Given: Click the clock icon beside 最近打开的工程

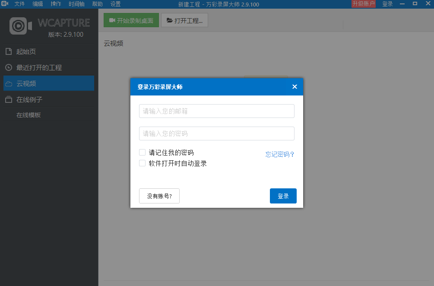Looking at the screenshot, I should 9,67.
